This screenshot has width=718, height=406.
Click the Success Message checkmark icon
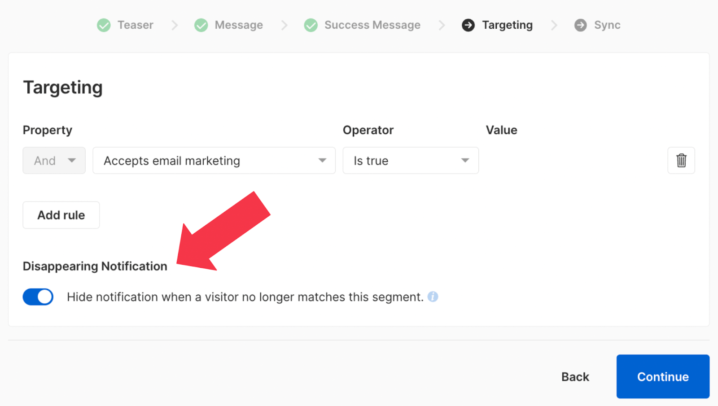click(x=311, y=25)
